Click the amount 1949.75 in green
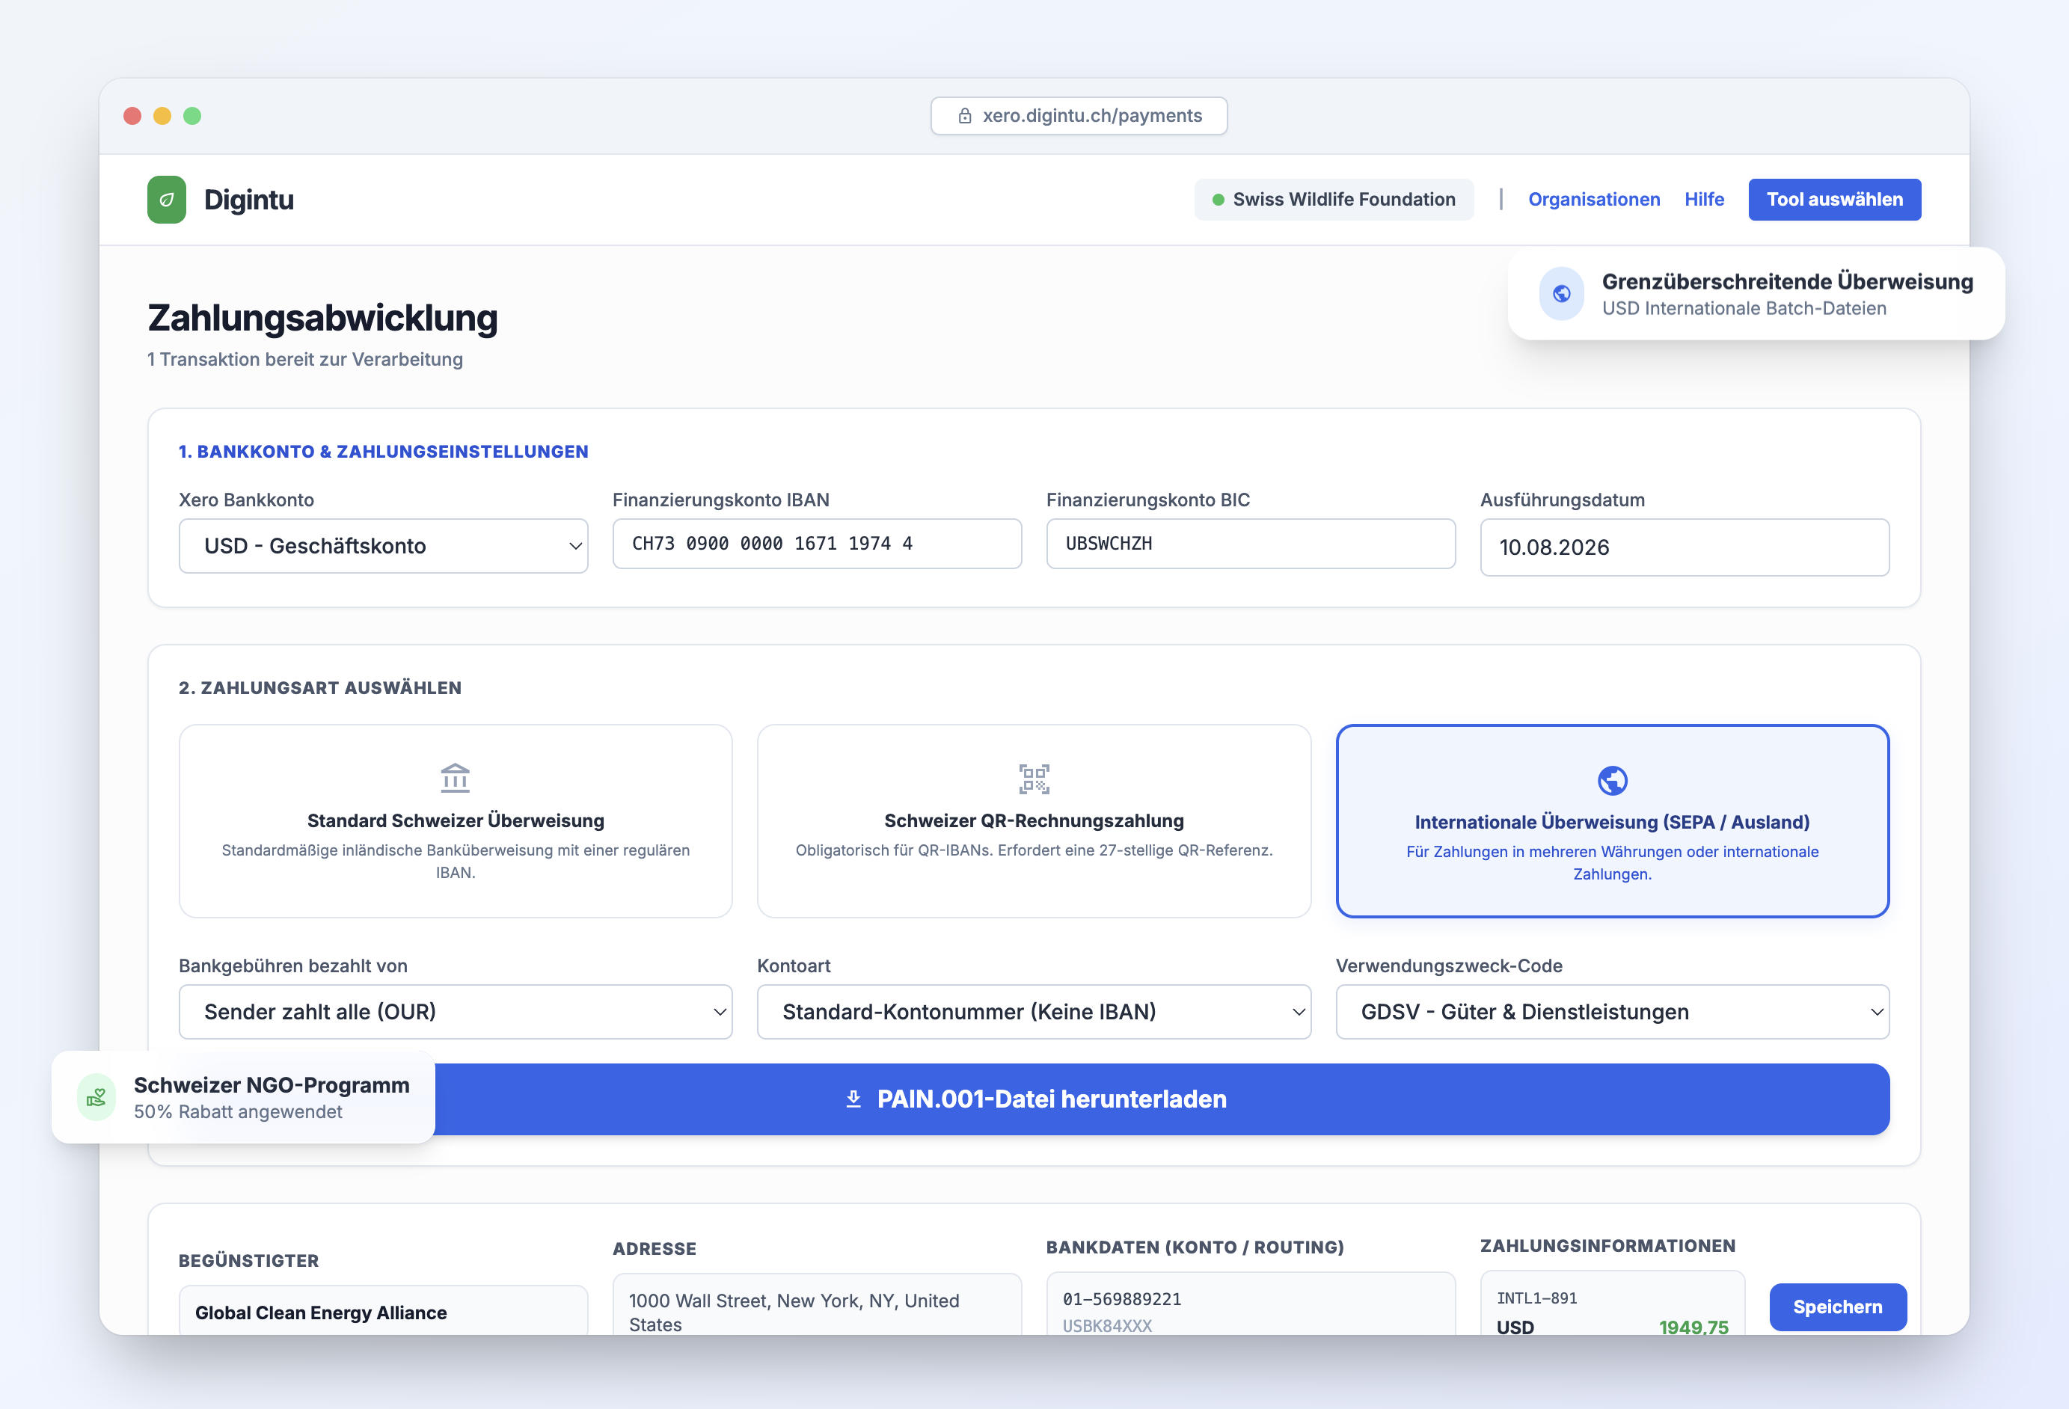 point(1693,1327)
